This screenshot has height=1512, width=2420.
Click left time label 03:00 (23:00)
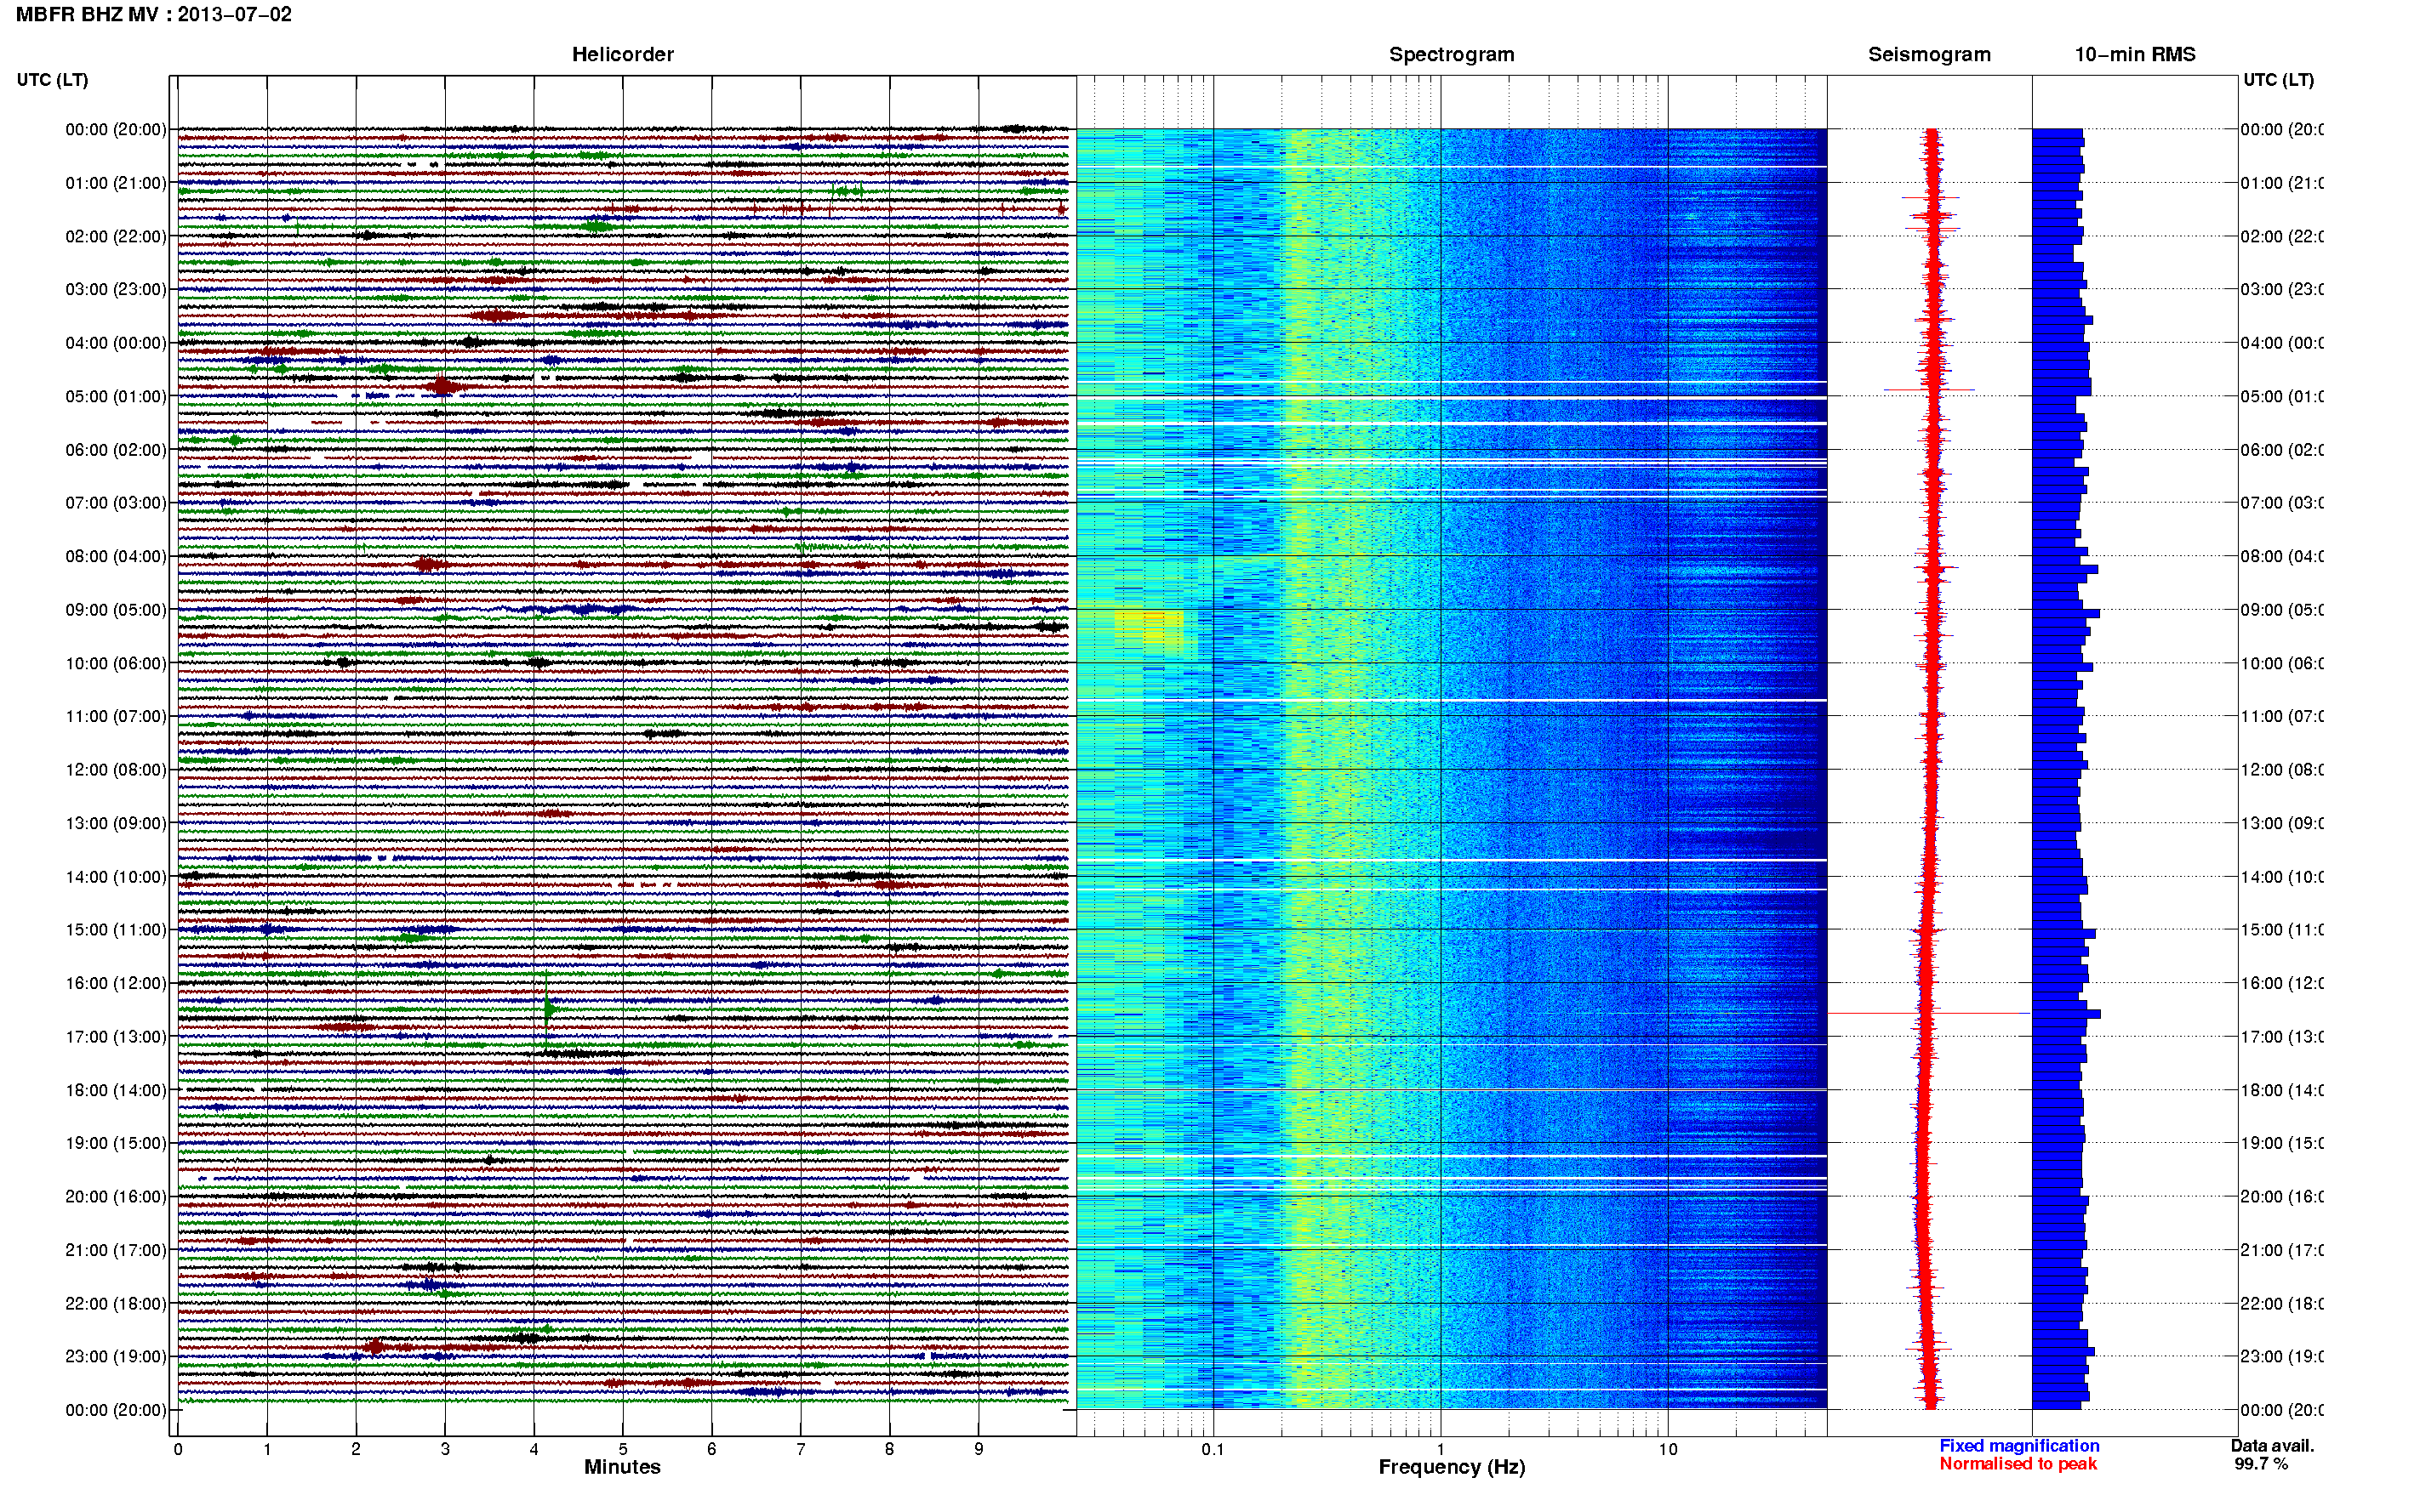pos(116,289)
